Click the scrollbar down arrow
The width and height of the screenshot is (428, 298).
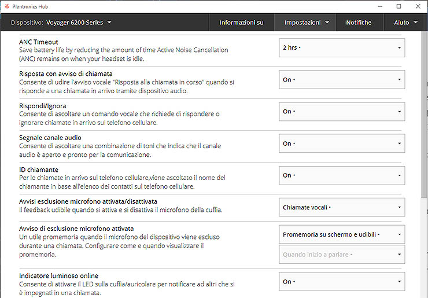[x=424, y=294]
